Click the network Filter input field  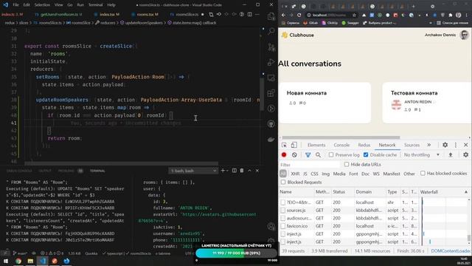point(310,165)
